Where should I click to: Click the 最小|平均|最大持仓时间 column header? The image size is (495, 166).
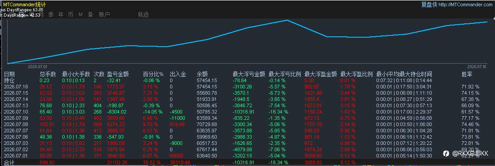tap(404, 74)
